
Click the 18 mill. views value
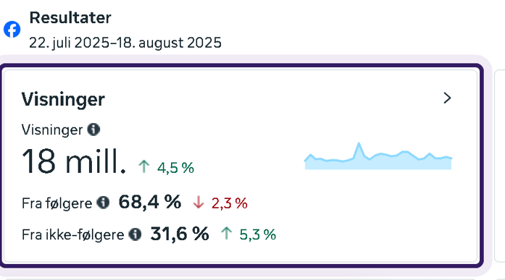74,161
